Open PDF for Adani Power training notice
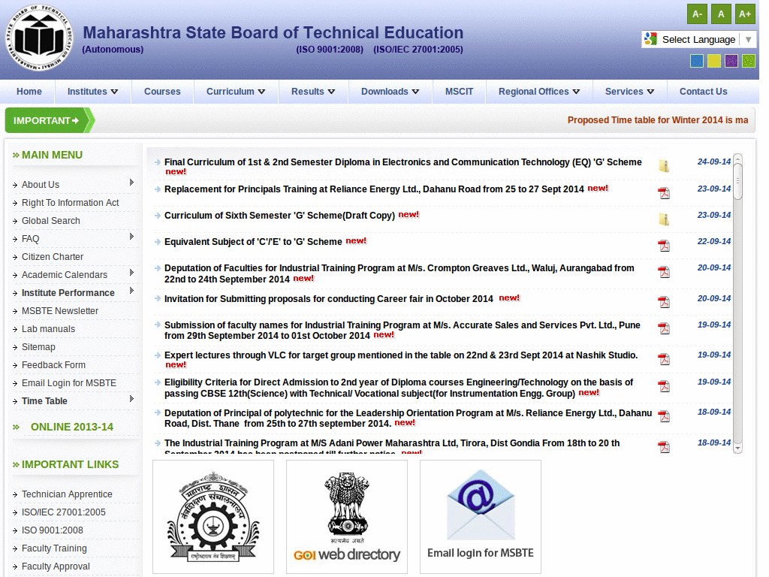 click(664, 447)
